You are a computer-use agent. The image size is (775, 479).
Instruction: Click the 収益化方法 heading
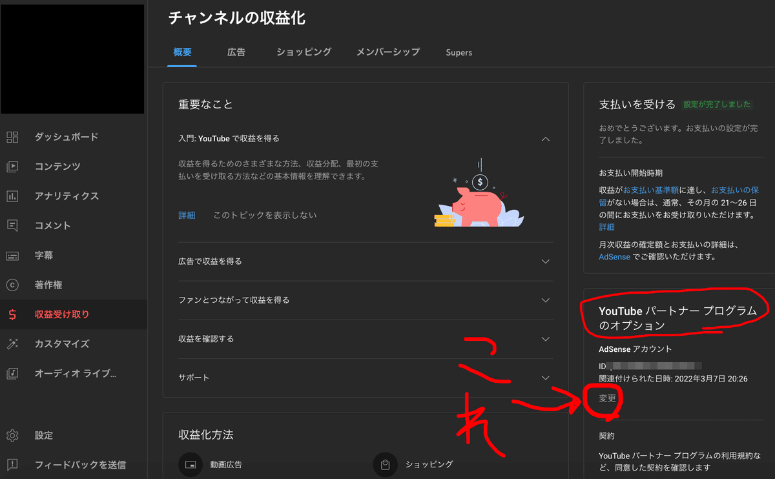coord(205,434)
